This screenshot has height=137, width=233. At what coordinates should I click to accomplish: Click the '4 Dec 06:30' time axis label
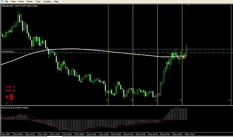[153, 134]
